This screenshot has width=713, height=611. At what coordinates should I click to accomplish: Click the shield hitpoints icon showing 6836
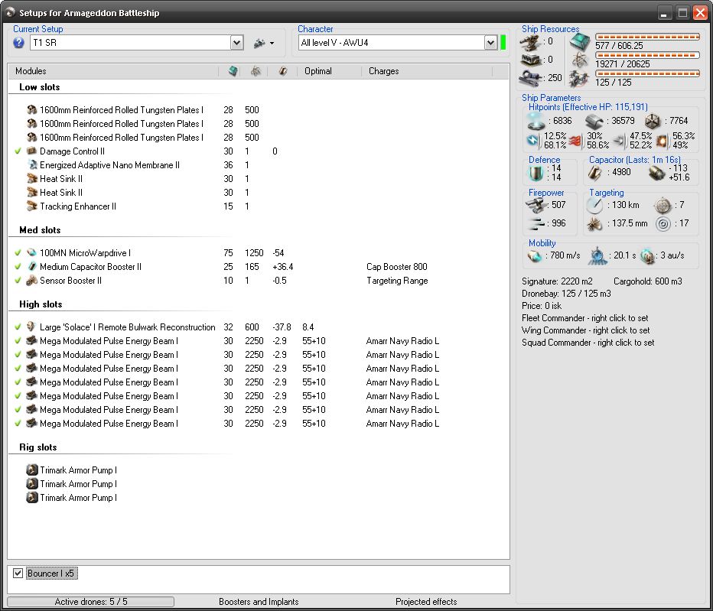tap(536, 121)
